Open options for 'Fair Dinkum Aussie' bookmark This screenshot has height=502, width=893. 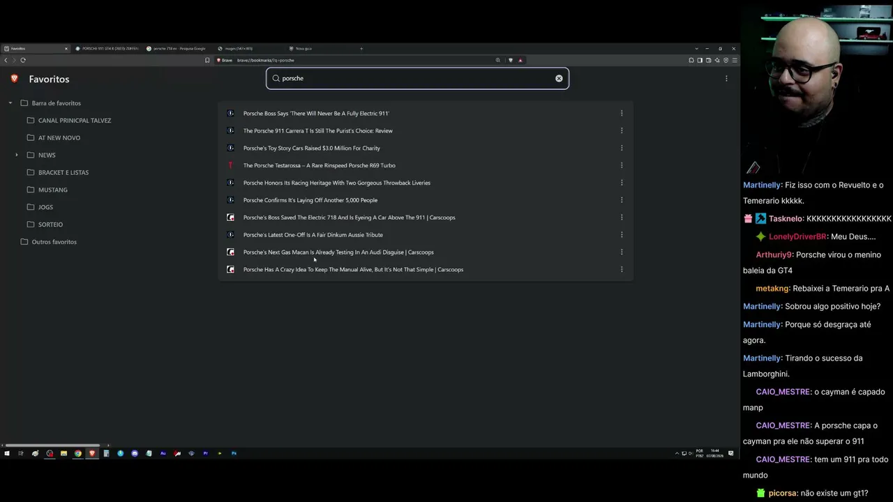tap(622, 235)
